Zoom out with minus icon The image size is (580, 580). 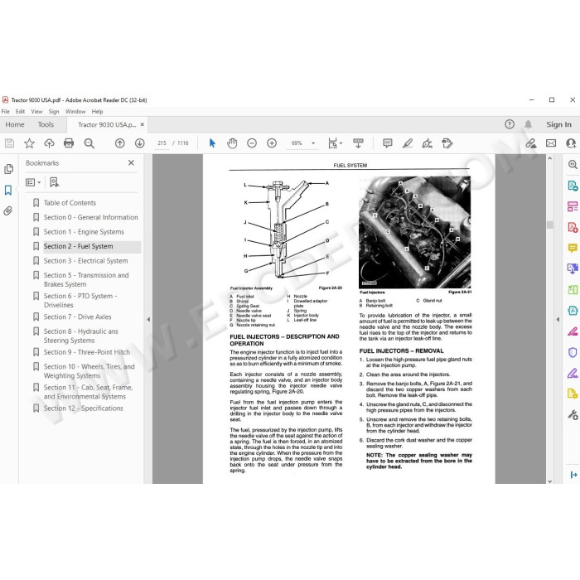[x=252, y=143]
